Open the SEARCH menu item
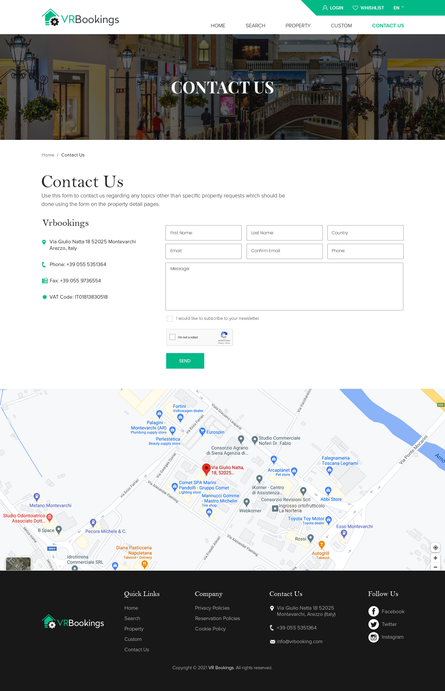The width and height of the screenshot is (445, 691). [255, 26]
